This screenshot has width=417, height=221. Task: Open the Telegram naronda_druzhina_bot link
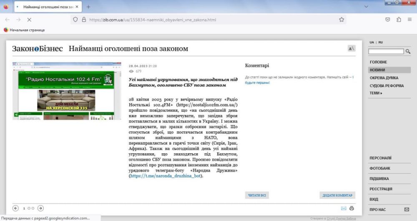tap(166, 176)
